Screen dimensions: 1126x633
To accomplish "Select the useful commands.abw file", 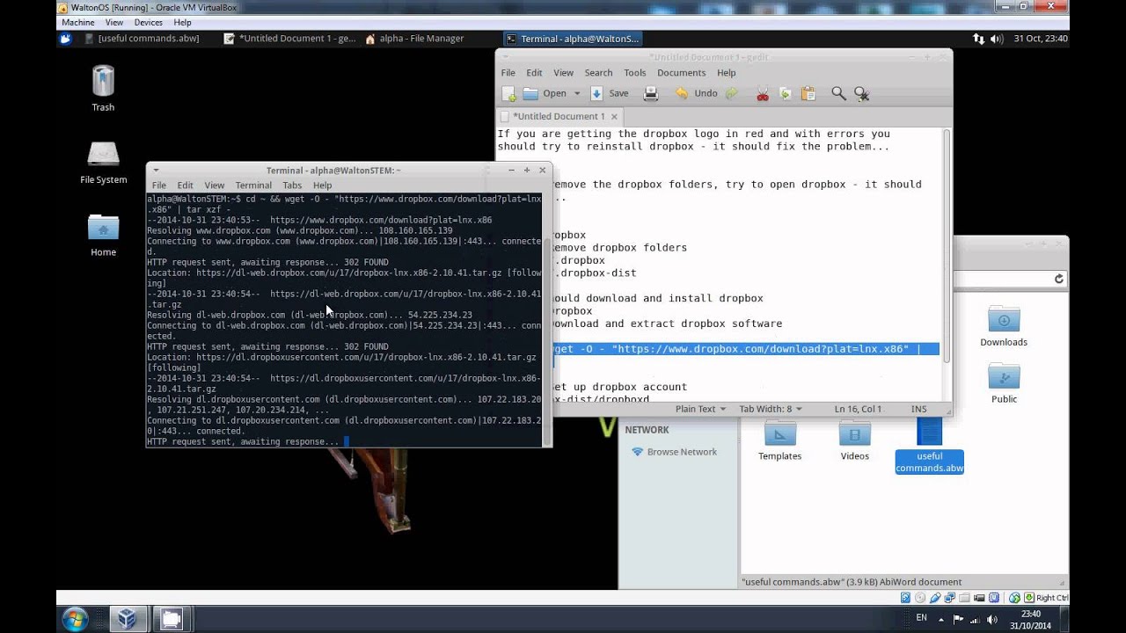I will [x=929, y=446].
